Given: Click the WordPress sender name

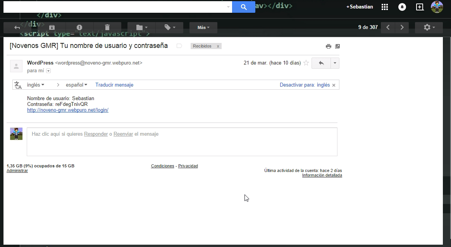Looking at the screenshot, I should 40,63.
